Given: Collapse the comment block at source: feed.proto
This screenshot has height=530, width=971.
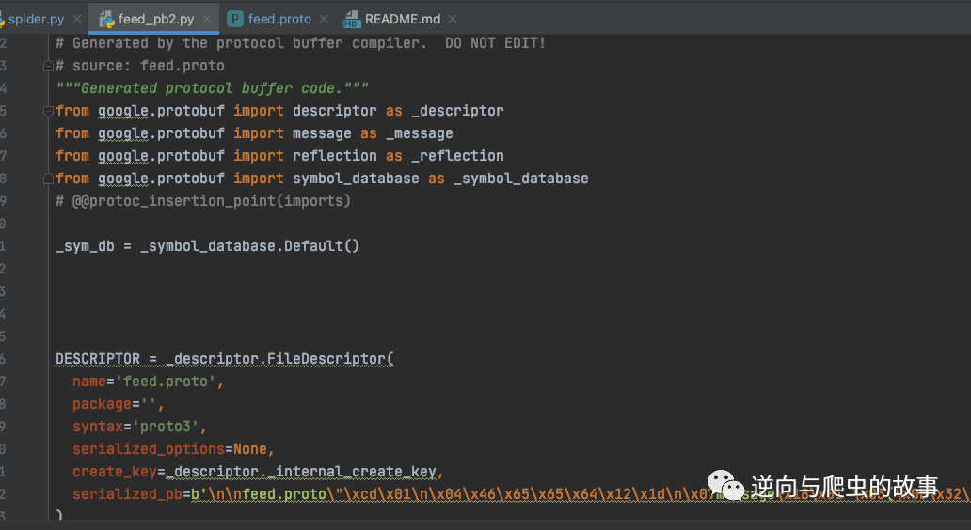Looking at the screenshot, I should click(48, 66).
